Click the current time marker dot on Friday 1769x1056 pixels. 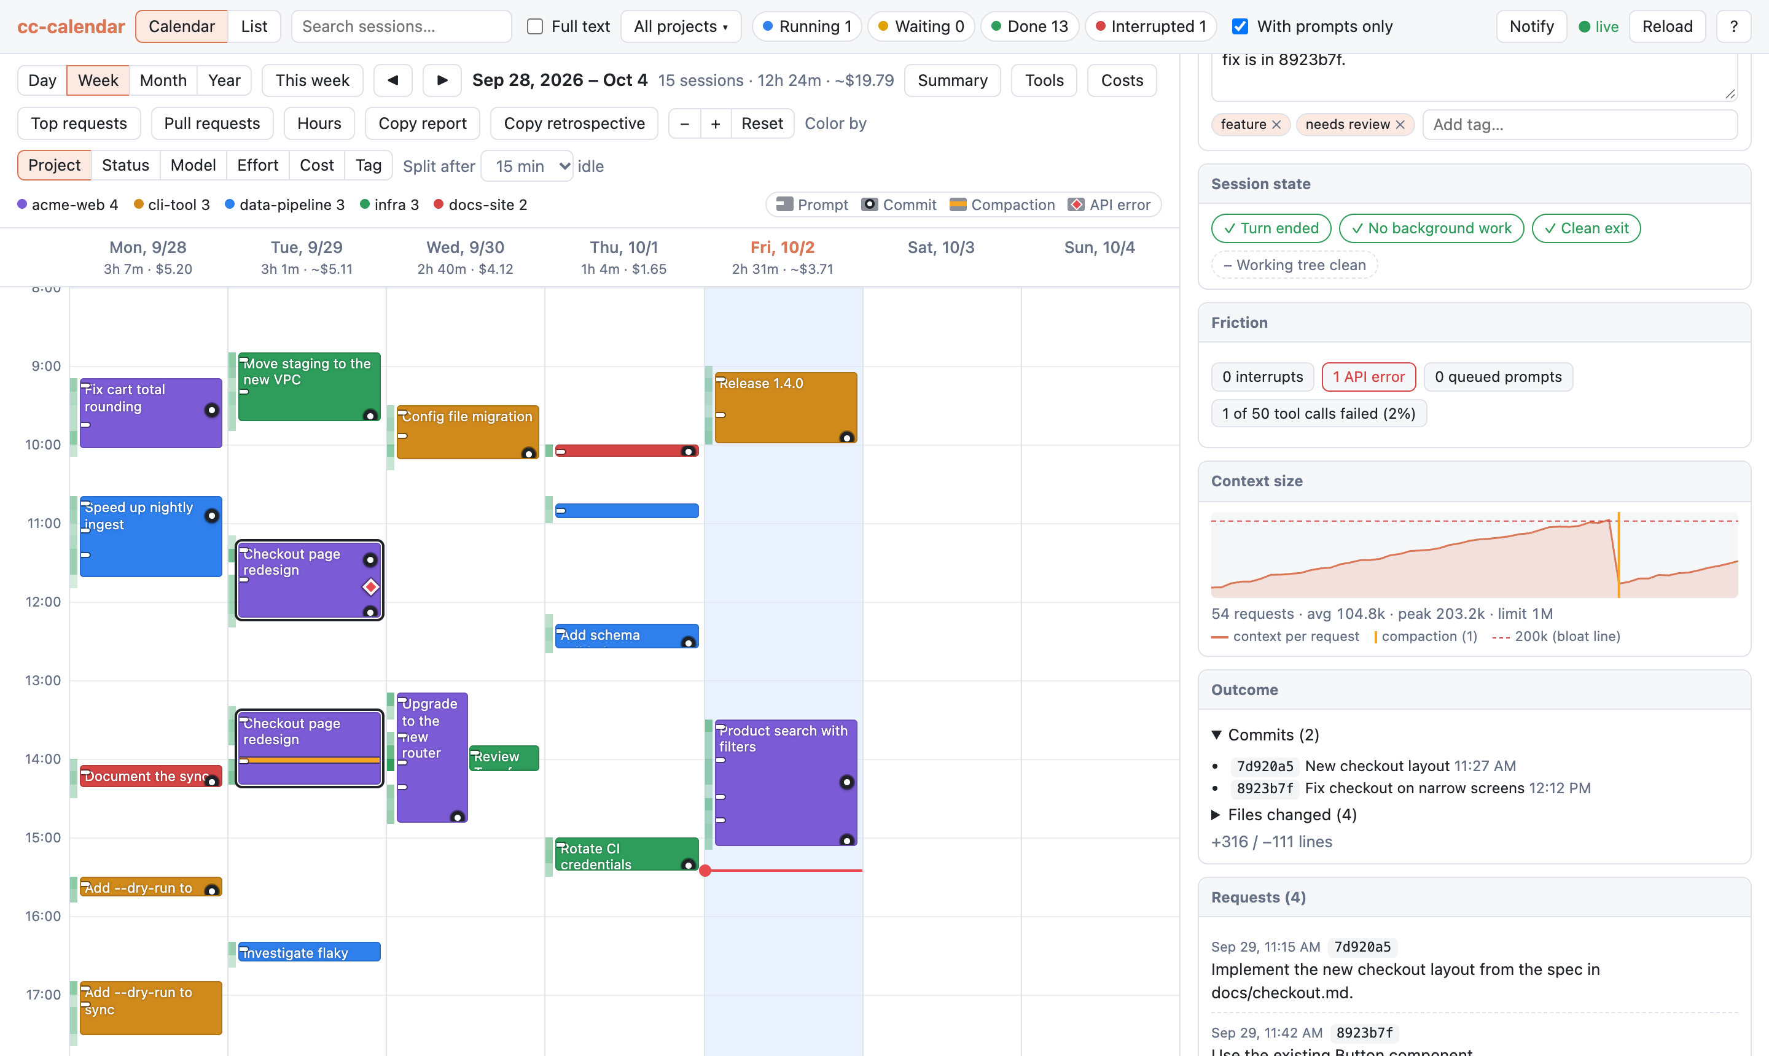[705, 870]
